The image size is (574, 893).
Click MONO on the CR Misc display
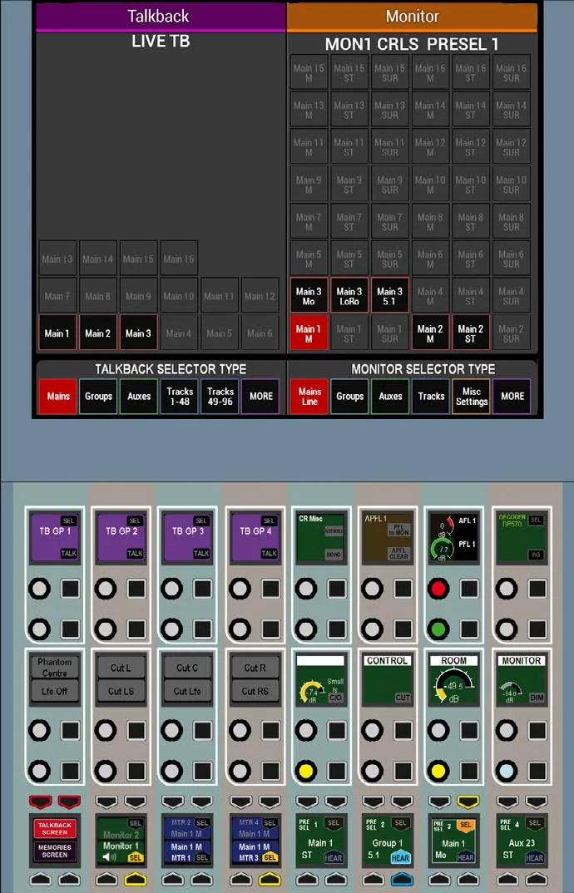(334, 554)
